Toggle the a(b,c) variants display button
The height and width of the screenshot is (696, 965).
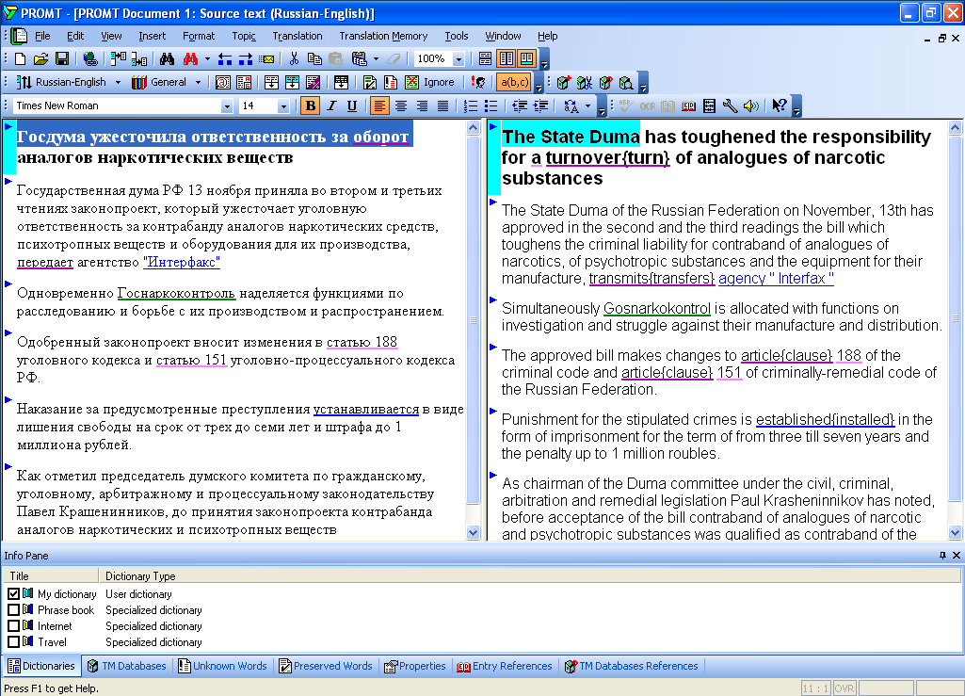point(514,83)
